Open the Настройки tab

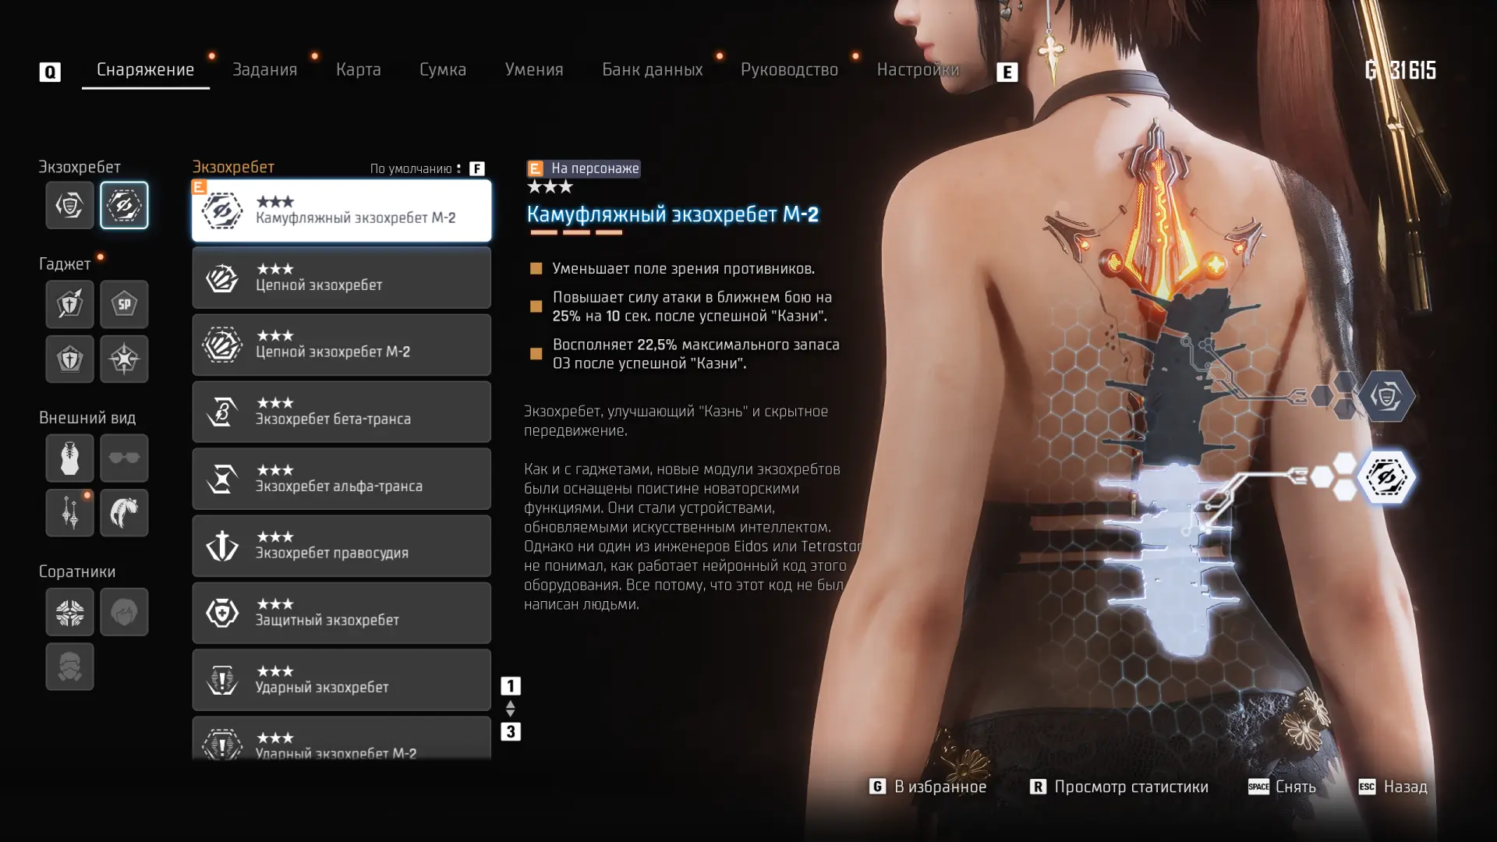tap(918, 69)
